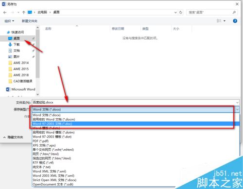
Task: Choose Word Document (*.docx) from list
Action: click(136, 115)
